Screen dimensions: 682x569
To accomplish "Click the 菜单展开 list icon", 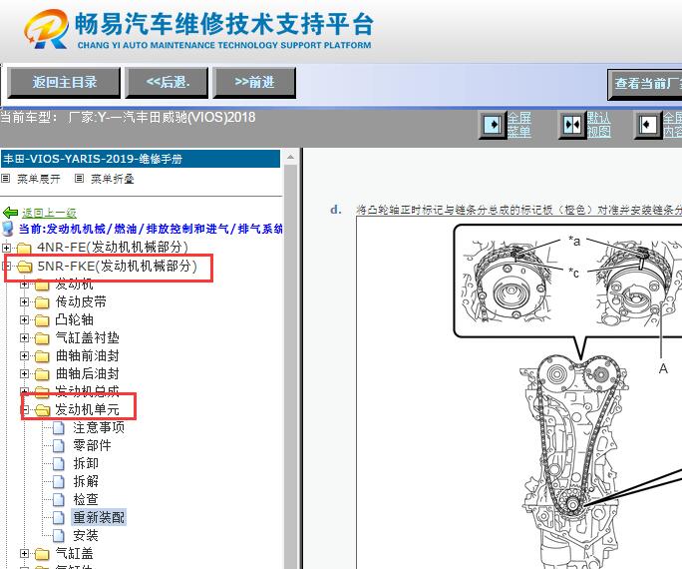I will (6, 179).
